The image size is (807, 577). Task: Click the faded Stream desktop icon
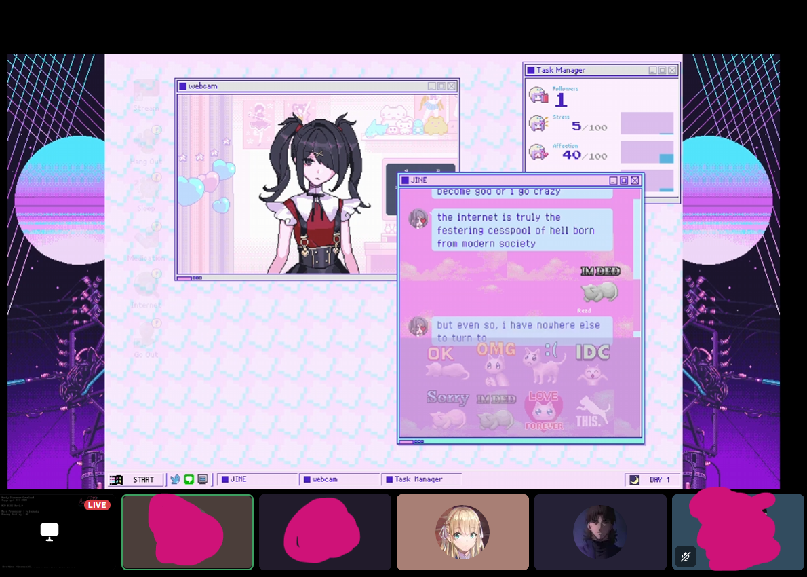click(x=146, y=95)
